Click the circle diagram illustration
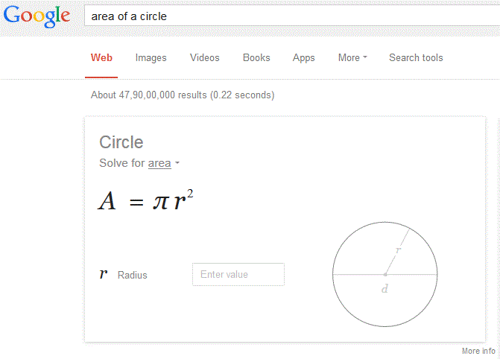The image size is (500, 359). [x=384, y=274]
